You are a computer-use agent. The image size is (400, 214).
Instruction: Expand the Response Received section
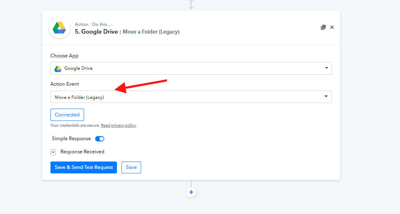(x=53, y=152)
